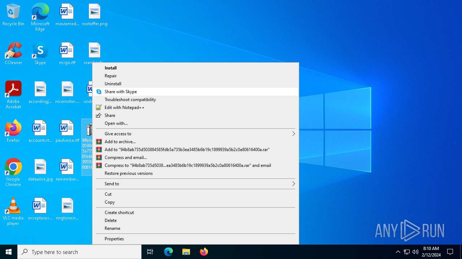Open Task View from taskbar
The width and height of the screenshot is (462, 259).
[x=150, y=252]
